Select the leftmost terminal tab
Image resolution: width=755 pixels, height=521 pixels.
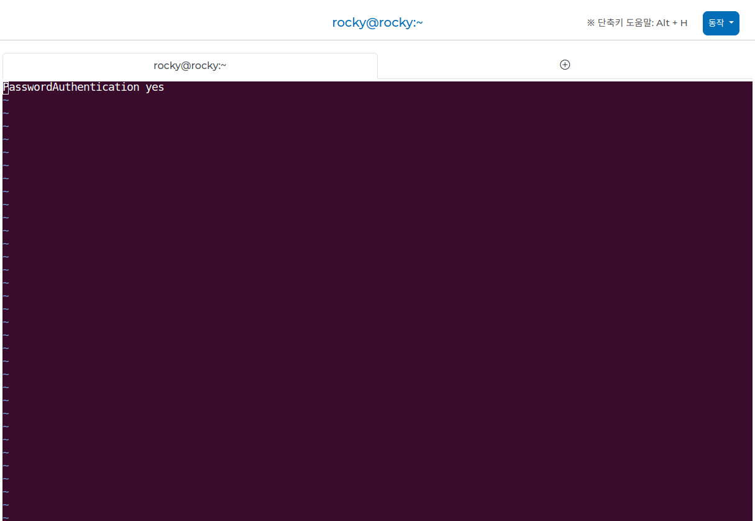point(190,65)
